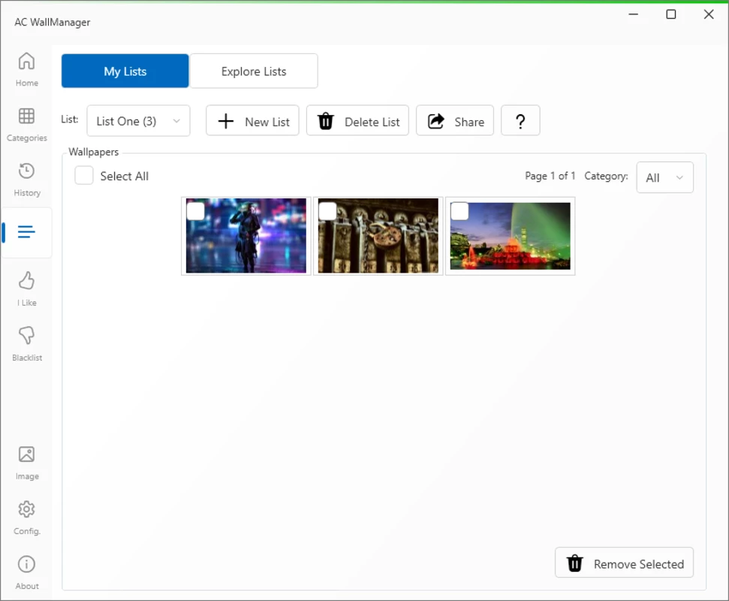The width and height of the screenshot is (729, 601).
Task: Open Config gear settings
Action: (26, 518)
